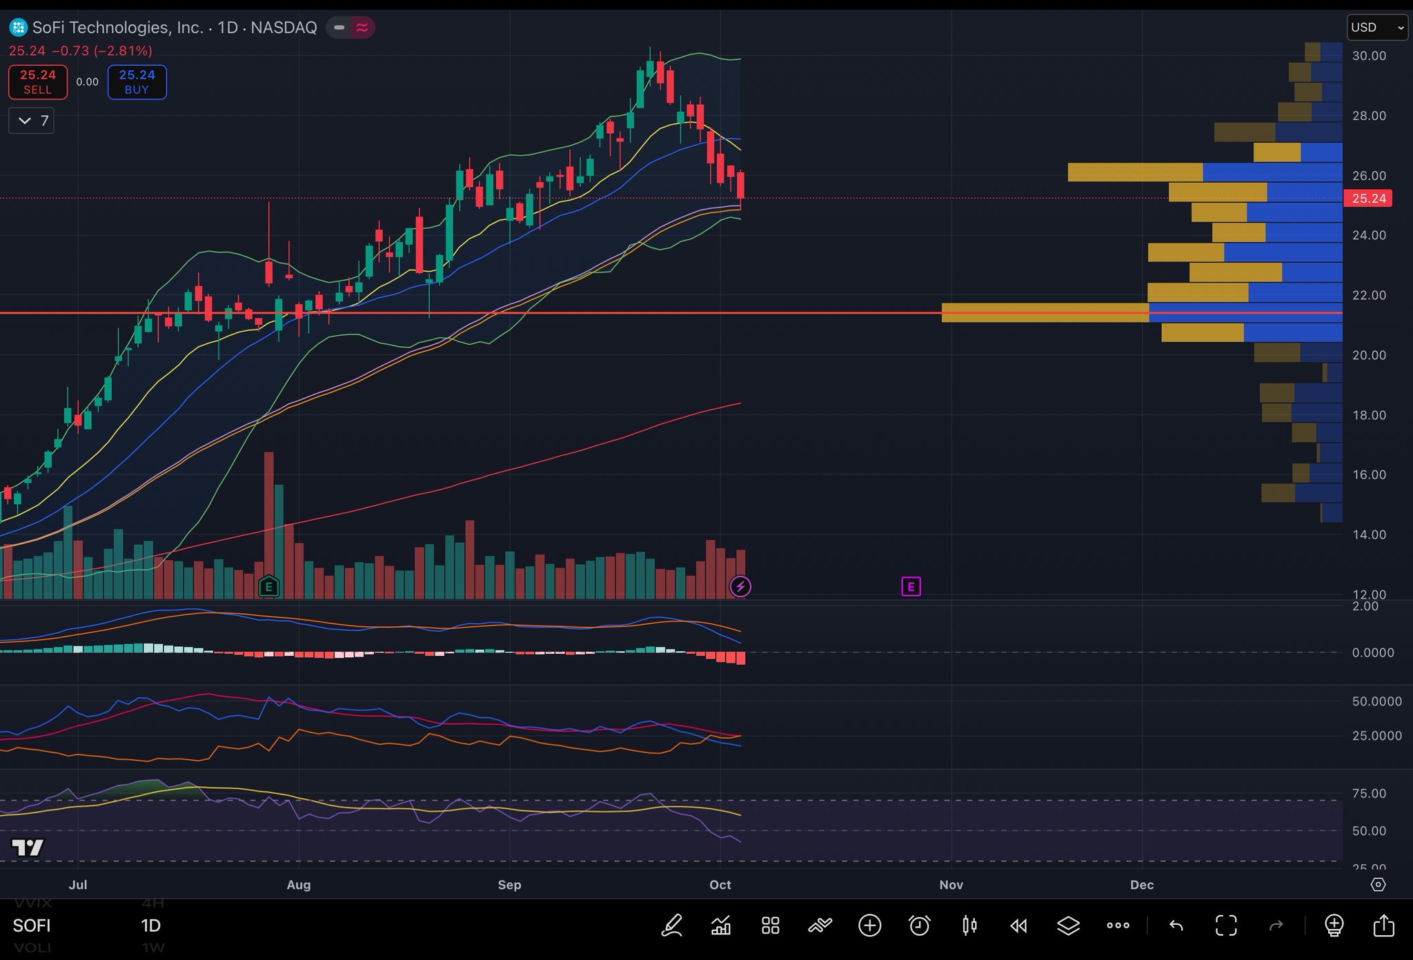The image size is (1413, 960).
Task: Open the USD currency dropdown
Action: pyautogui.click(x=1376, y=28)
